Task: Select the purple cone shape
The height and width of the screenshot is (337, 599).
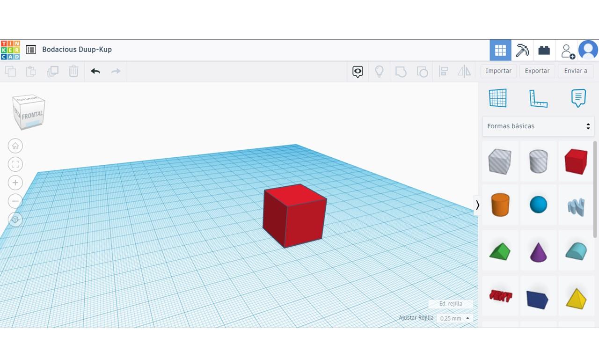Action: point(538,251)
